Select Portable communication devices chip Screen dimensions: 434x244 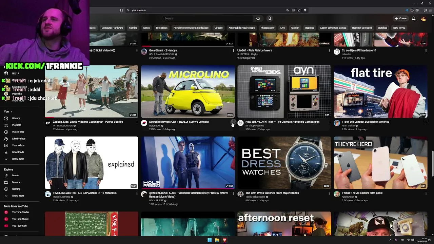point(191,28)
